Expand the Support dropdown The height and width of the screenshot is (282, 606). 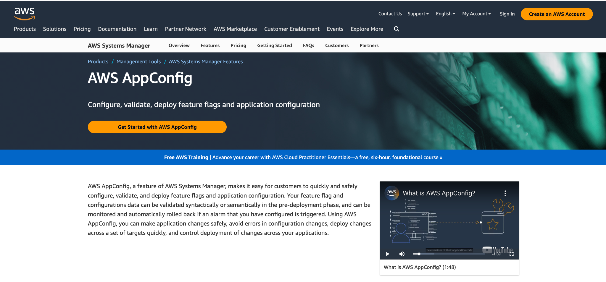[x=418, y=14]
